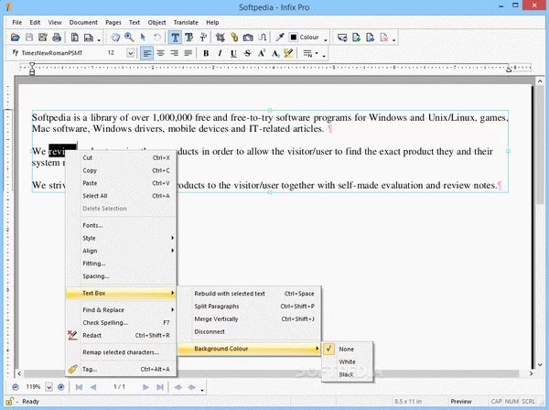
Task: Choose None background colour option
Action: pos(348,349)
